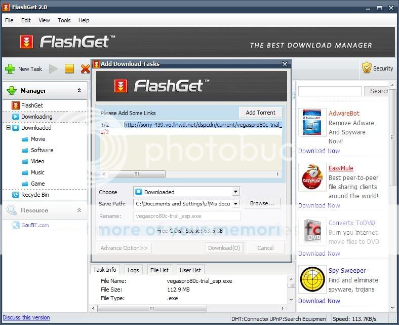Open the Spy Sweeper title link

coord(347,271)
